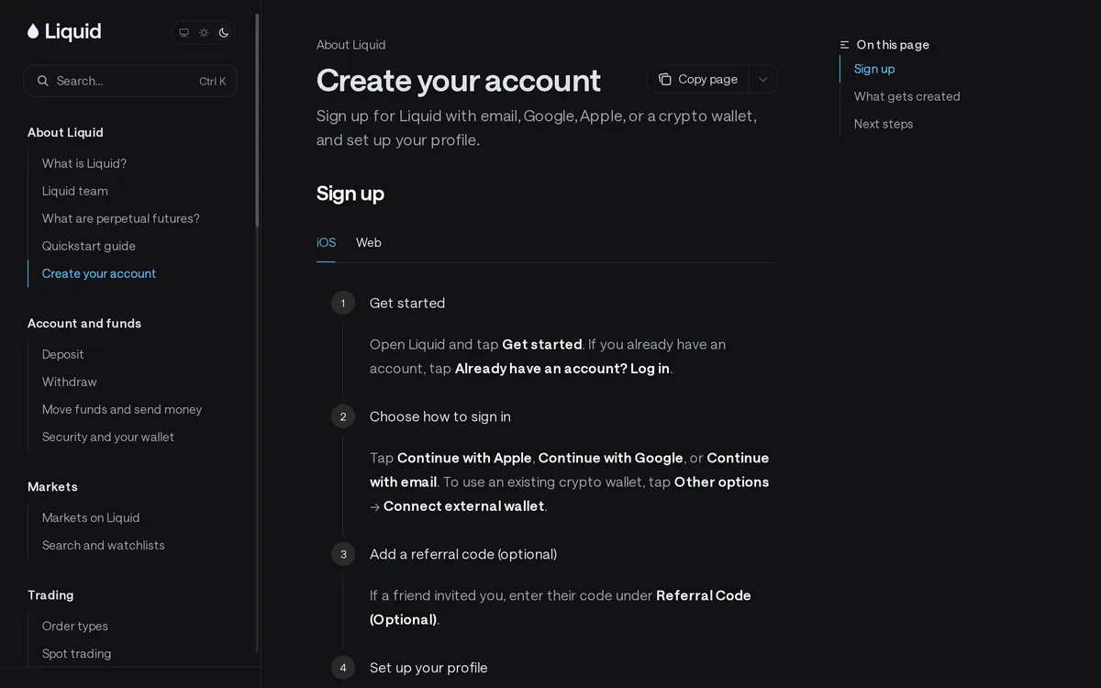Jump to What gets created section
1101x688 pixels.
point(907,96)
